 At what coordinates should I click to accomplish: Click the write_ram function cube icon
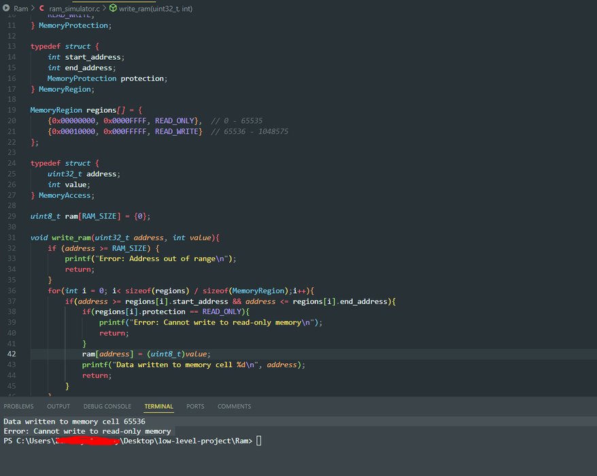pos(113,8)
